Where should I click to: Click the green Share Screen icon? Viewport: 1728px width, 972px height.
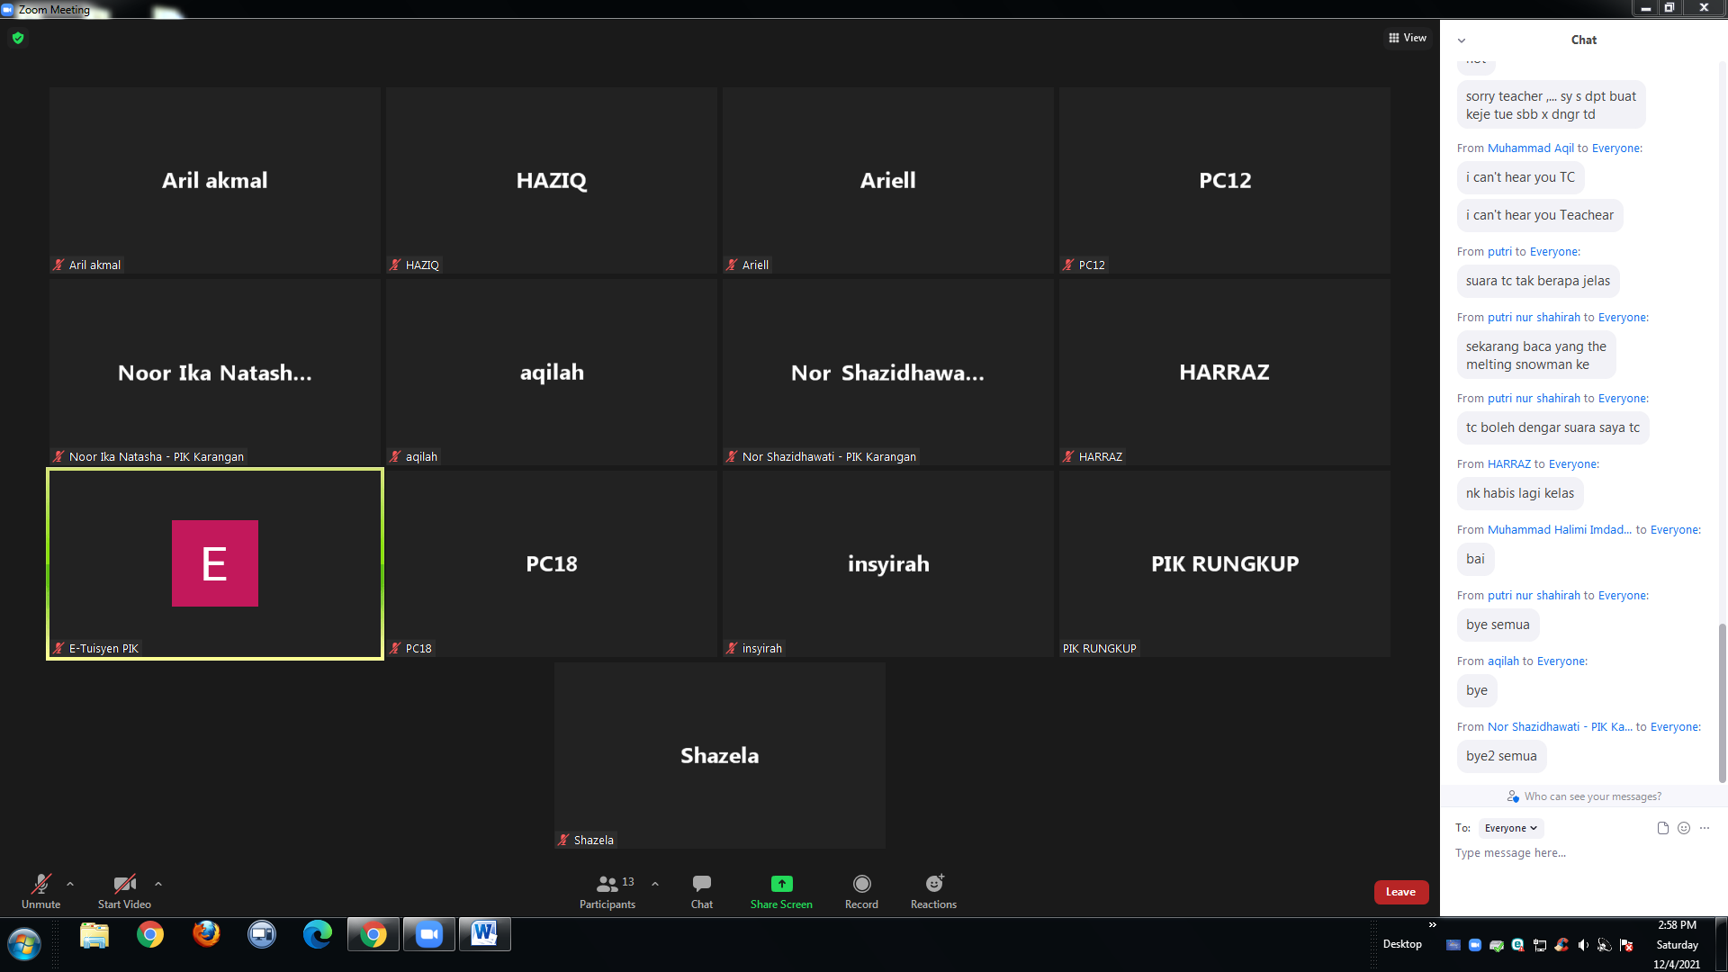pyautogui.click(x=781, y=884)
